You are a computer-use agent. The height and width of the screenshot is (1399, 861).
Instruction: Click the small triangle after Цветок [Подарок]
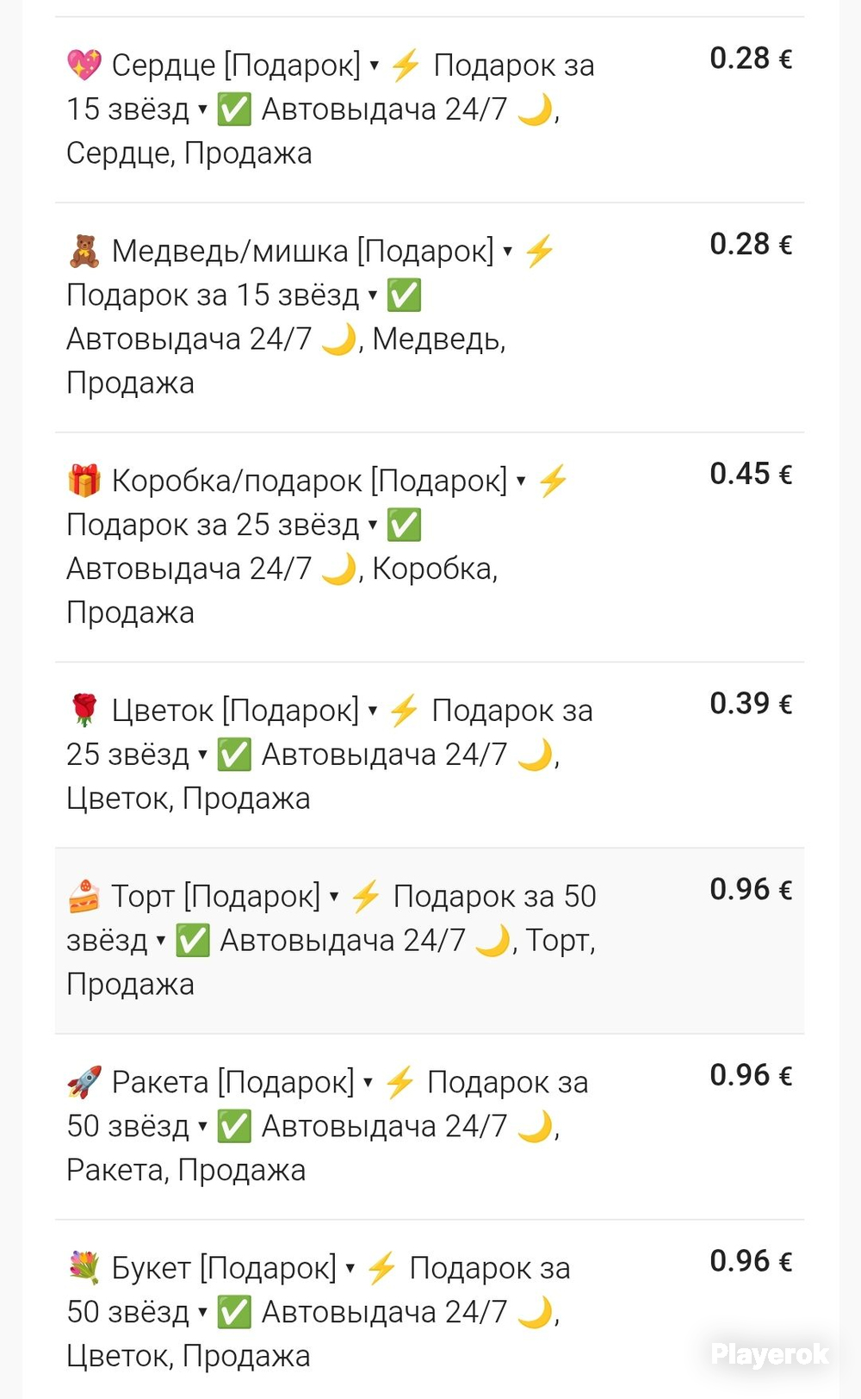373,711
